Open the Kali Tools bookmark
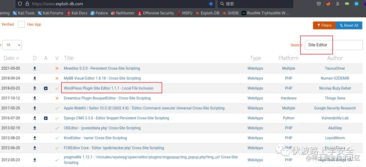366x167 pixels. 24,13
